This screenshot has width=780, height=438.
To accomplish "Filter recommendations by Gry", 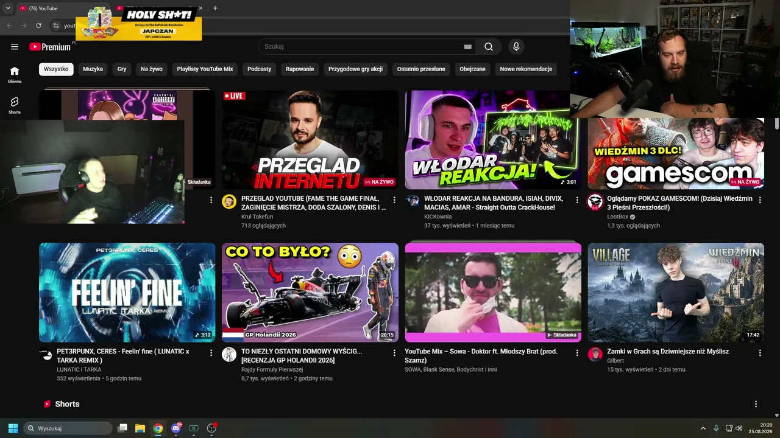I will tap(122, 69).
